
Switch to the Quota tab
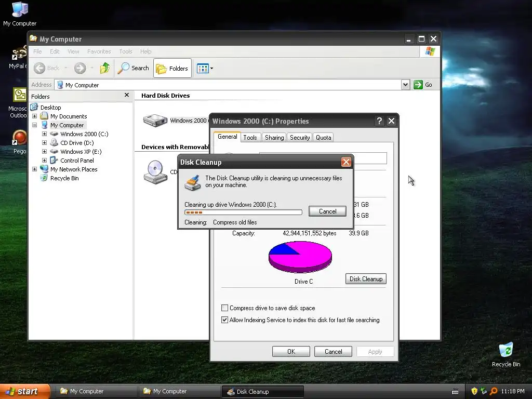tap(323, 137)
